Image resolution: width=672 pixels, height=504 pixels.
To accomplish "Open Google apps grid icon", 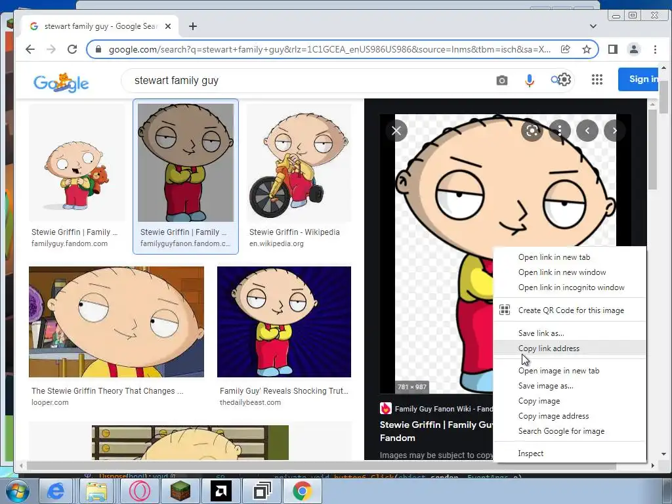I will point(597,79).
